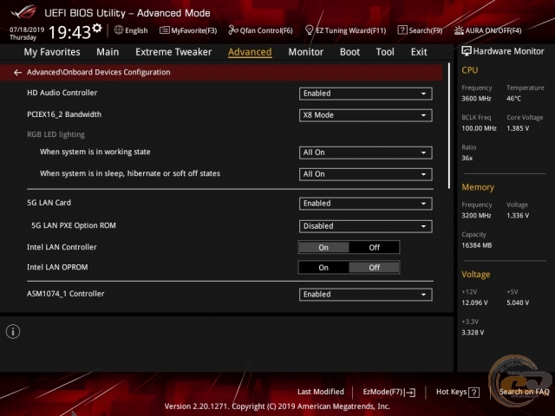The width and height of the screenshot is (555, 416).
Task: Select the ASM1074_1 Controller label
Action: coord(66,294)
